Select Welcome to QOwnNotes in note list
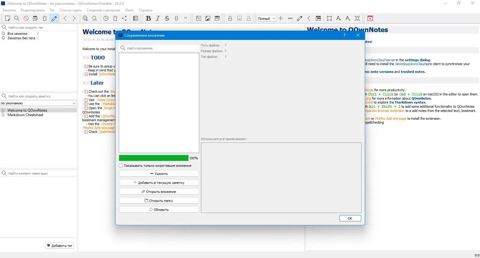480x258 pixels. click(x=27, y=110)
